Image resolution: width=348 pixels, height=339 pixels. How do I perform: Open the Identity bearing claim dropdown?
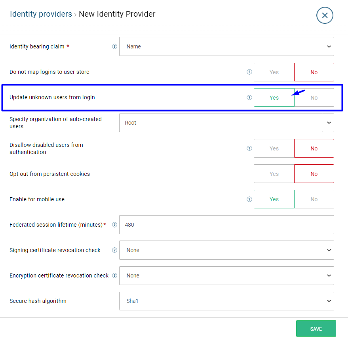(x=226, y=46)
